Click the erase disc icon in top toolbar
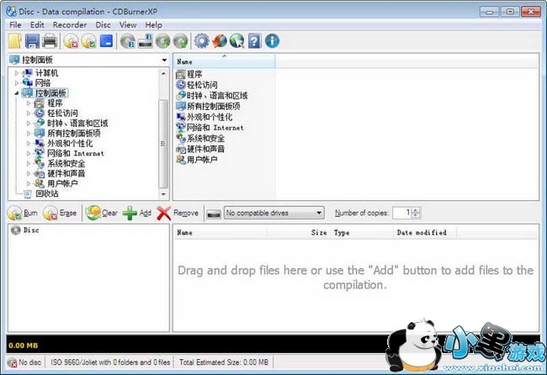 tap(72, 41)
